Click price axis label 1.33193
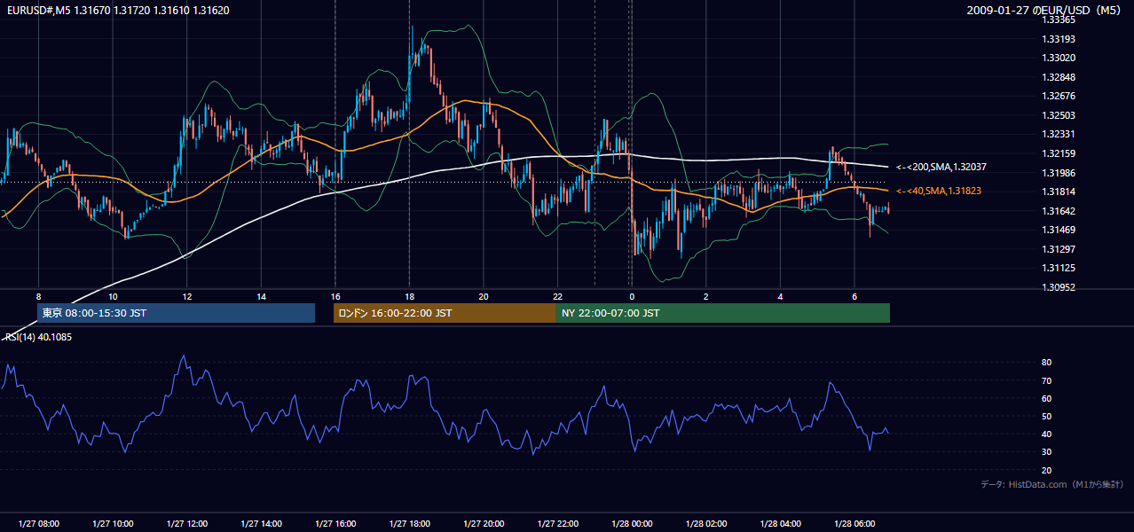 [x=1059, y=39]
